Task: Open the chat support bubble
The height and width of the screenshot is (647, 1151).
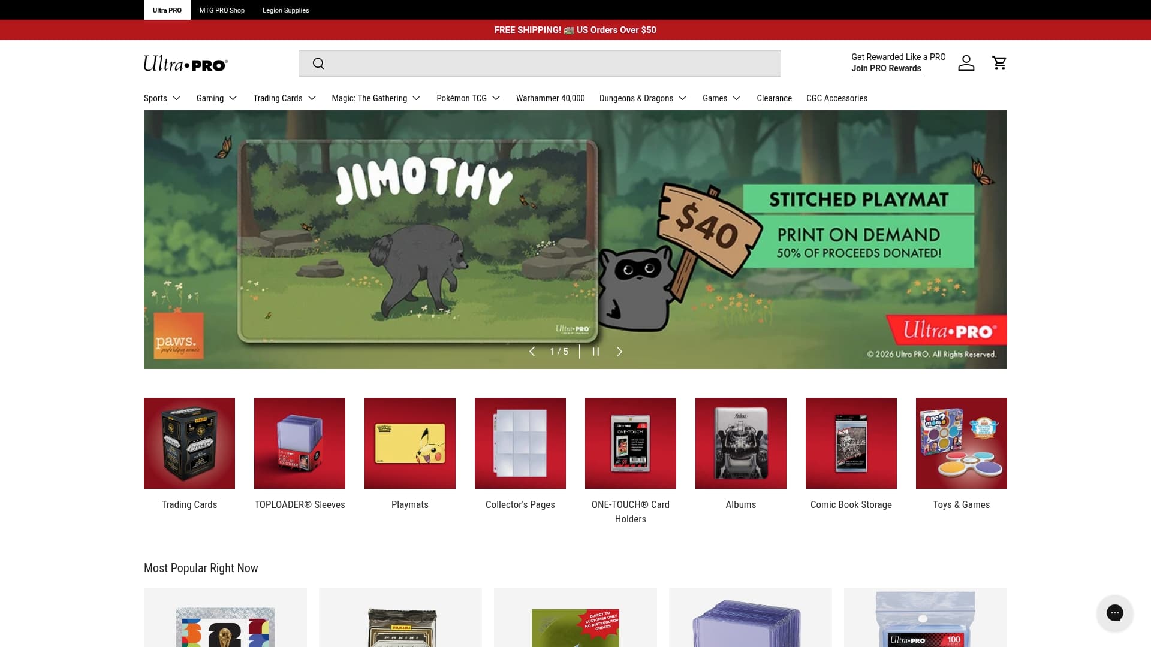Action: click(1114, 613)
